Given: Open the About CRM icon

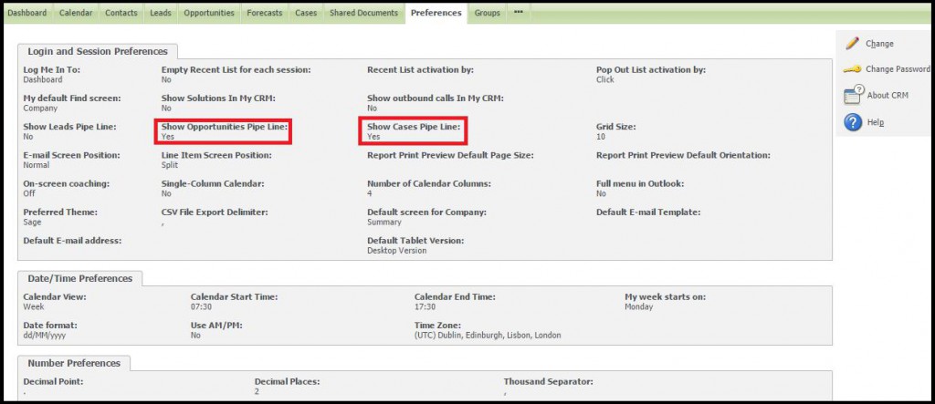Looking at the screenshot, I should coord(853,95).
